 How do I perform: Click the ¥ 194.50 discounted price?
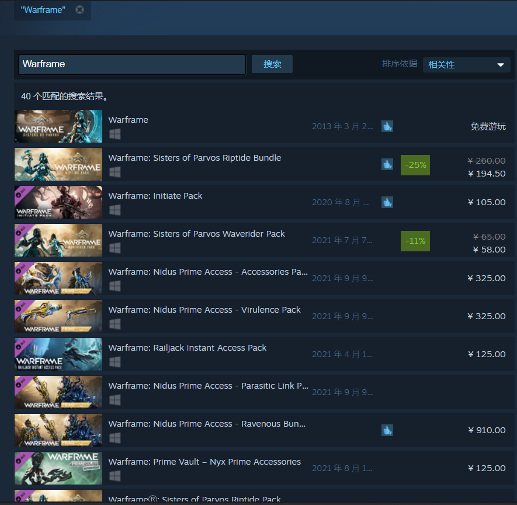click(x=487, y=174)
